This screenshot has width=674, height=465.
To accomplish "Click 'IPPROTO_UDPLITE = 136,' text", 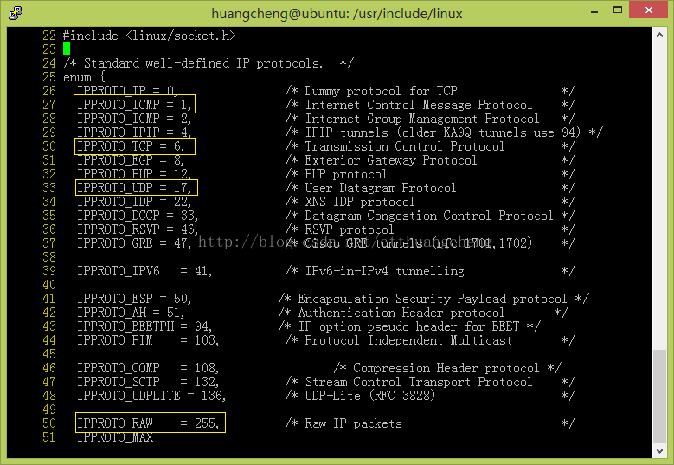I will [151, 396].
